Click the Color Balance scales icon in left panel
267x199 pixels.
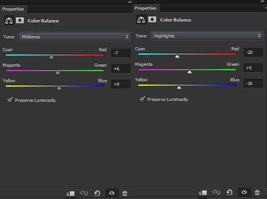[9, 21]
